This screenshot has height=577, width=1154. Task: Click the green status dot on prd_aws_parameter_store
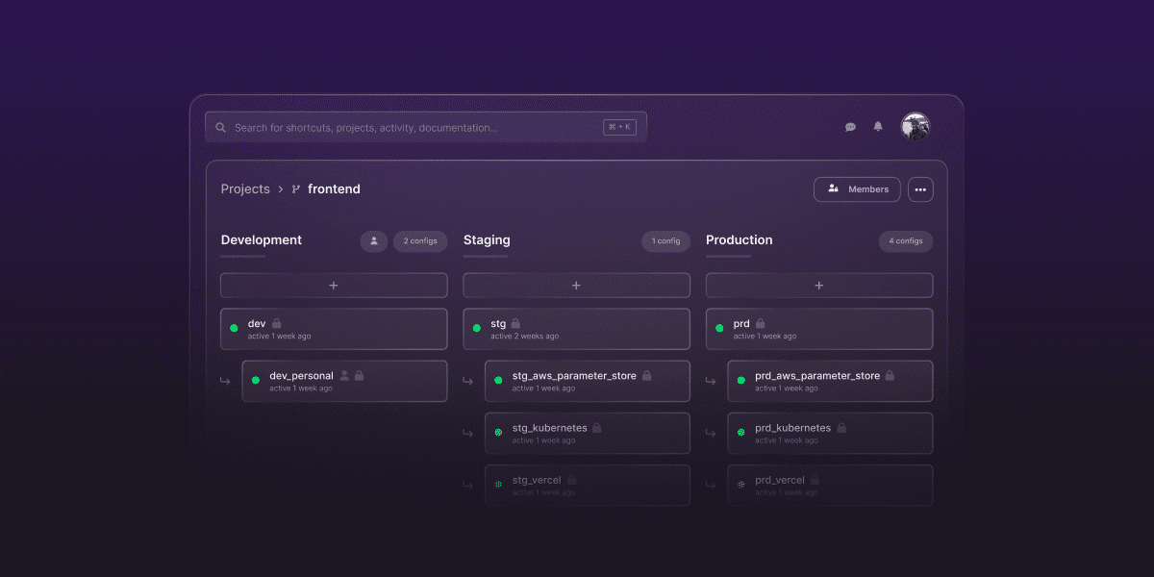(x=741, y=380)
